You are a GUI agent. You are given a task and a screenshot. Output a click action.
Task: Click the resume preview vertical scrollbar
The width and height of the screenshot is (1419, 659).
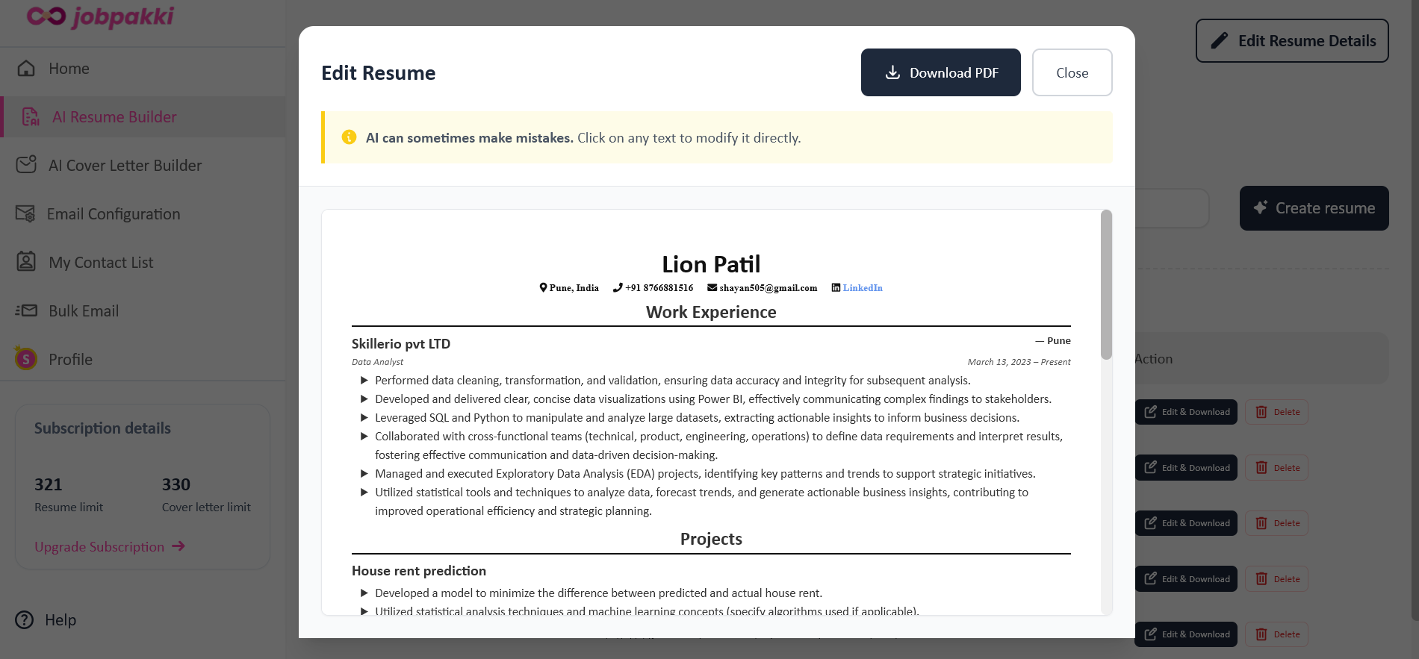coord(1106,285)
